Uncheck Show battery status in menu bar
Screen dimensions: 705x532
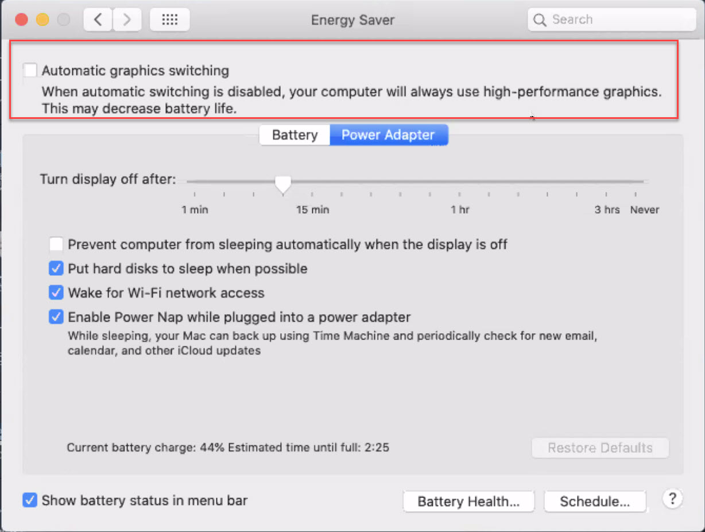(x=29, y=500)
